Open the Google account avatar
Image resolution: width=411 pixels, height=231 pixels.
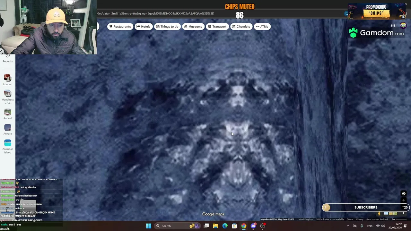[403, 26]
